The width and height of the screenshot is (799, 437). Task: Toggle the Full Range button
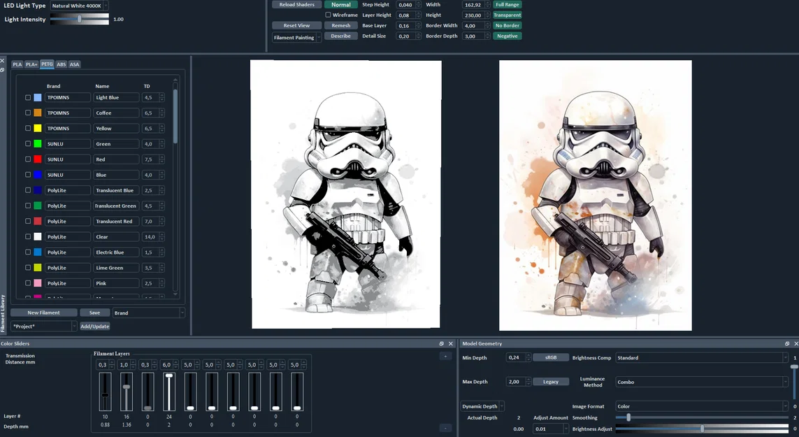[507, 5]
